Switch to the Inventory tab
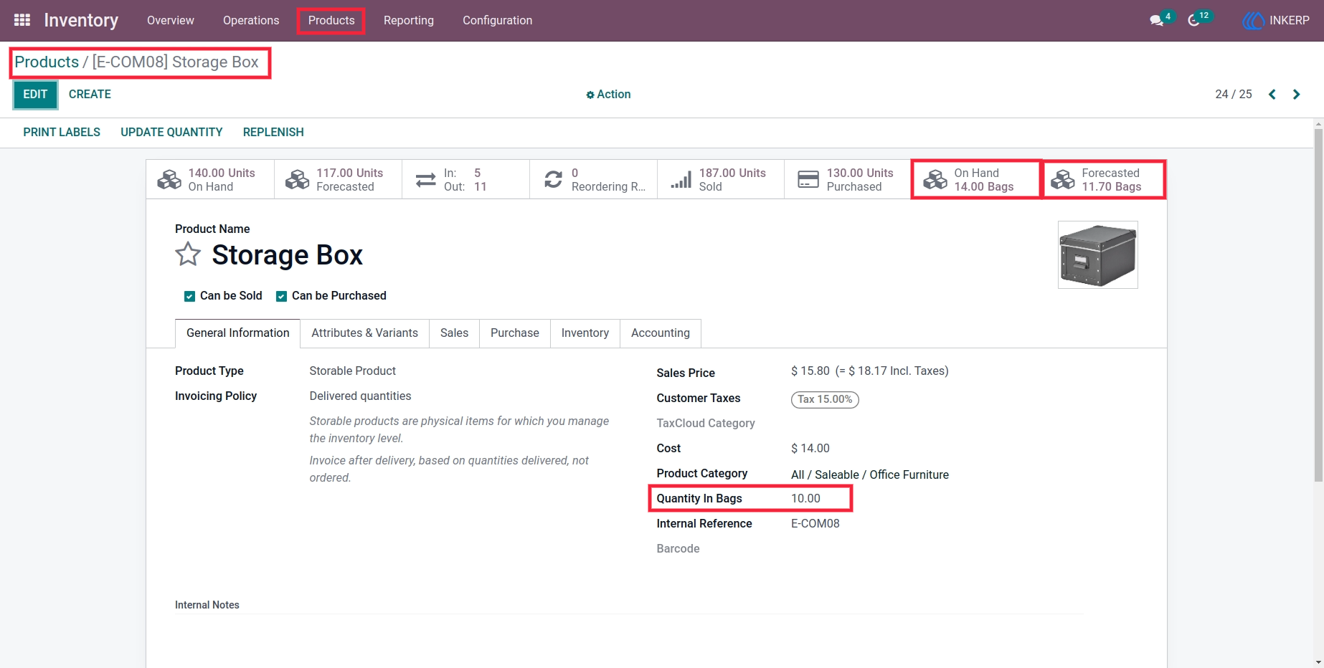This screenshot has width=1324, height=668. click(x=585, y=333)
